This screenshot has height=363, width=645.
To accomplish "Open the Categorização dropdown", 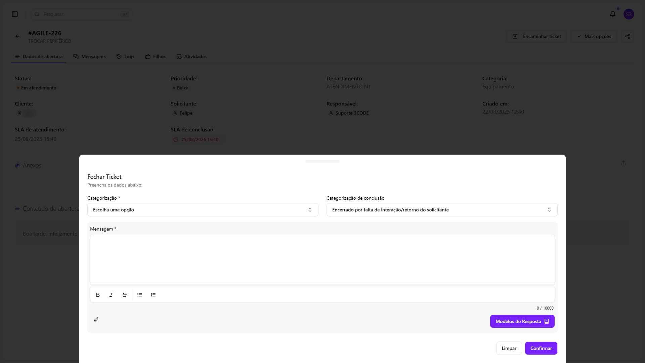I will [x=203, y=210].
